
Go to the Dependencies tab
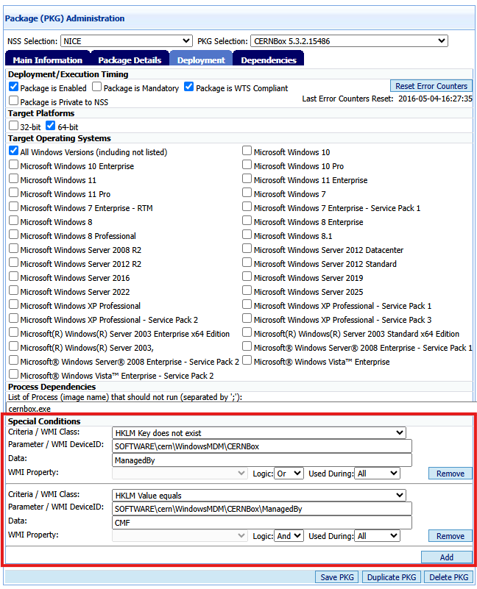coord(268,60)
